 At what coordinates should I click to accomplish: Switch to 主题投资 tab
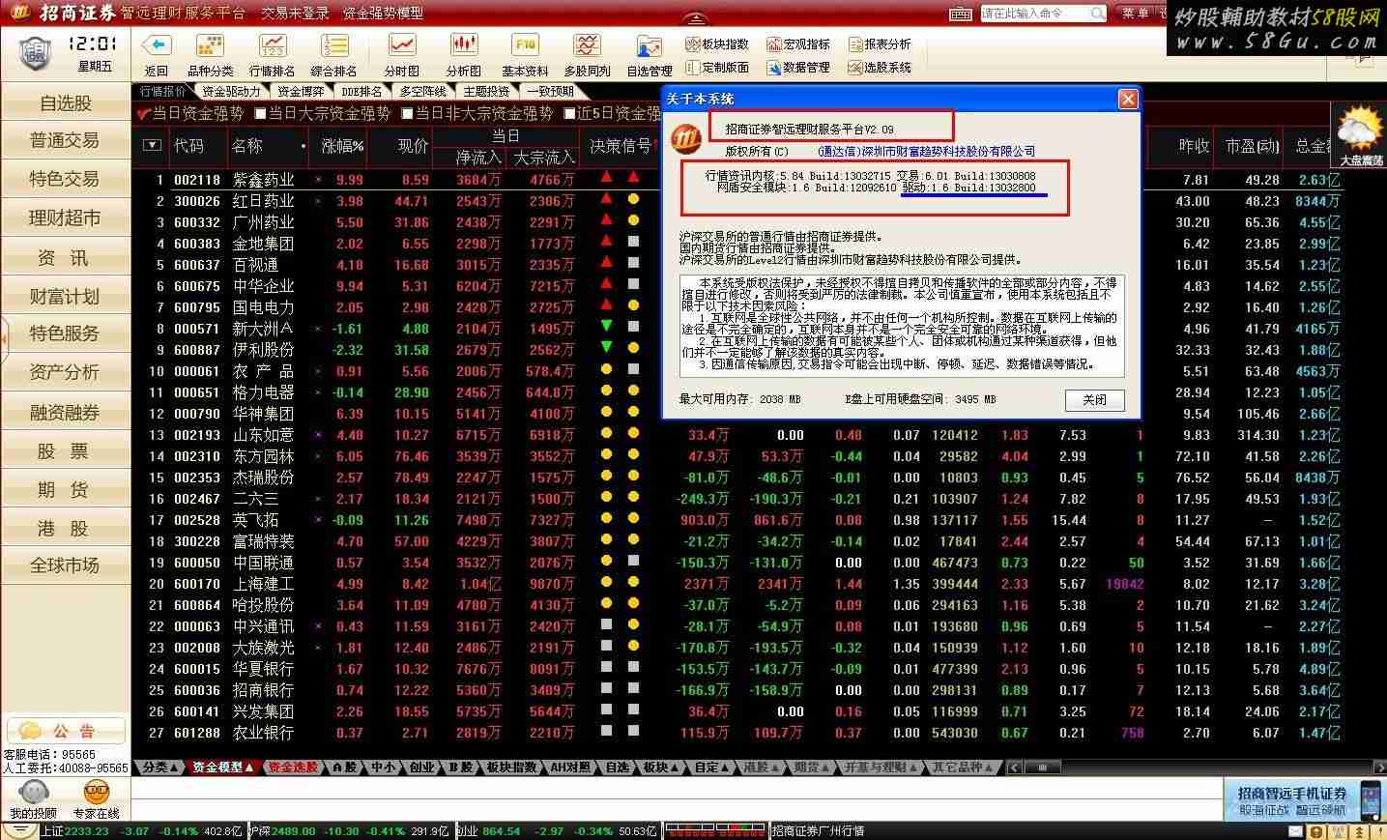point(486,91)
